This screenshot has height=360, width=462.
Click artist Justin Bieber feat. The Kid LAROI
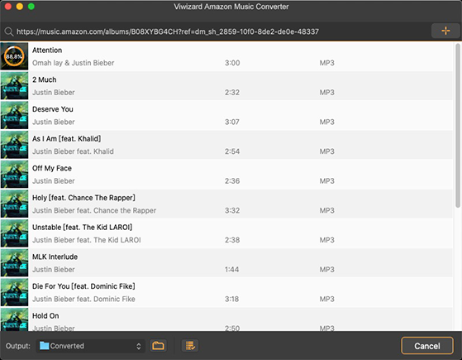[86, 240]
